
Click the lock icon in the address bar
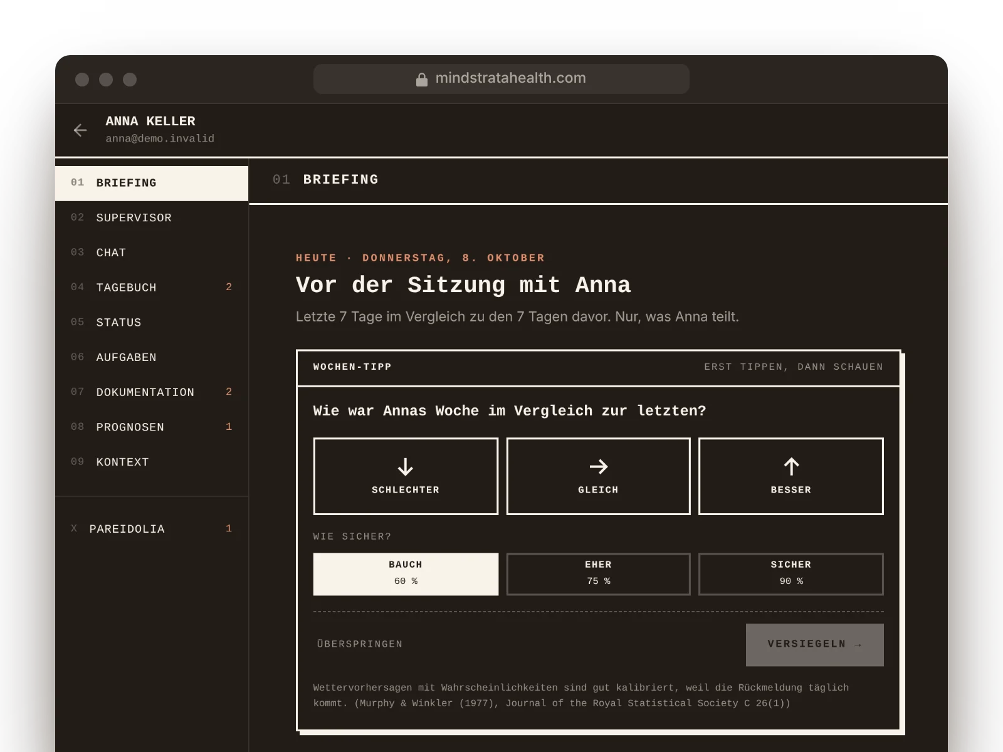pos(422,79)
